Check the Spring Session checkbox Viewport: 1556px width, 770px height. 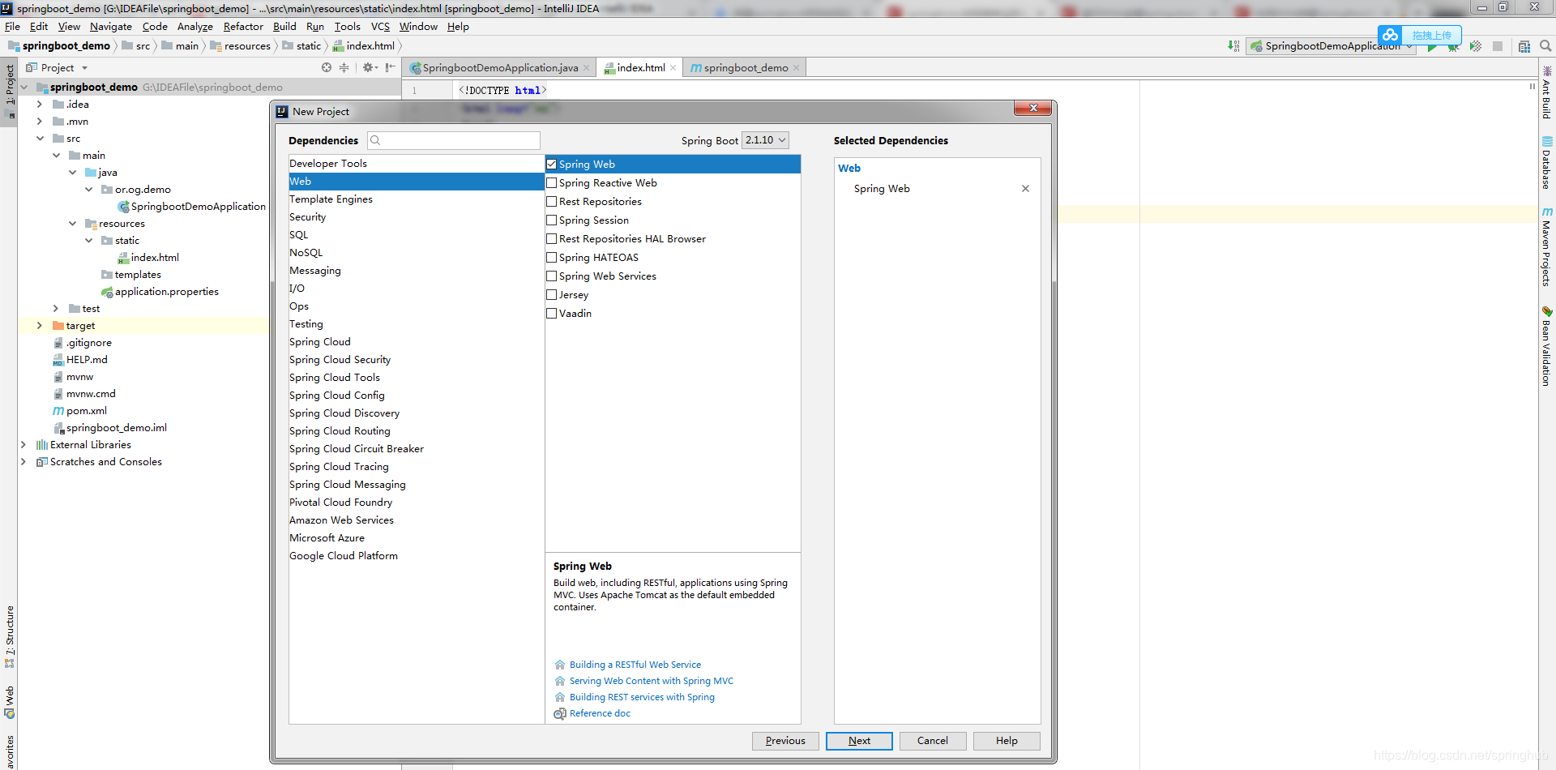[551, 220]
